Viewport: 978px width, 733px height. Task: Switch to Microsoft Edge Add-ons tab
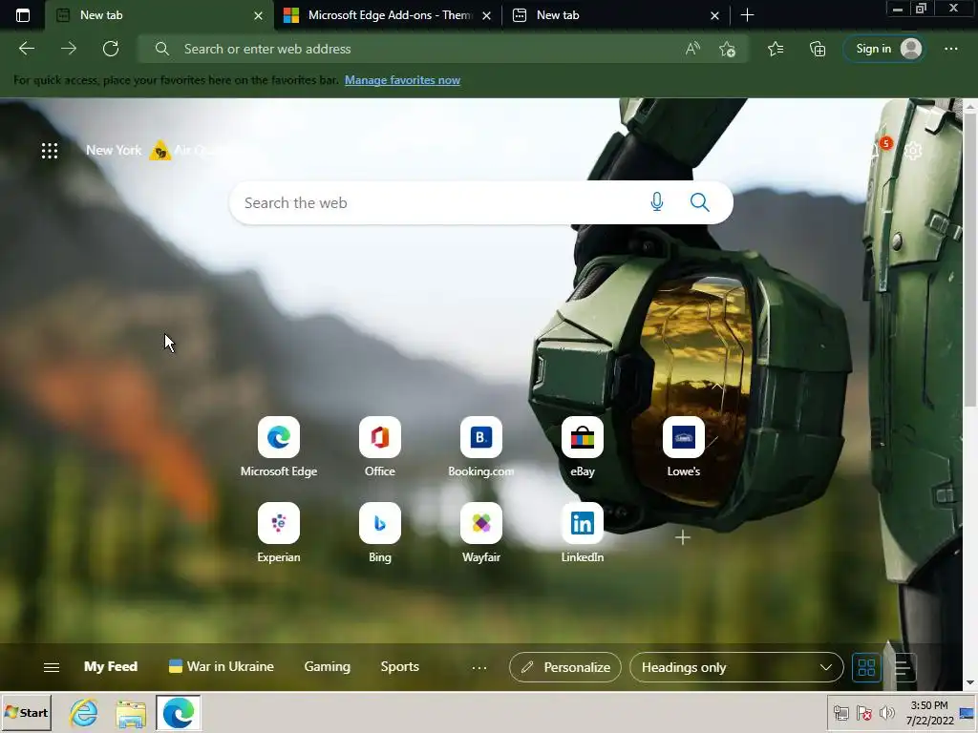tap(387, 15)
